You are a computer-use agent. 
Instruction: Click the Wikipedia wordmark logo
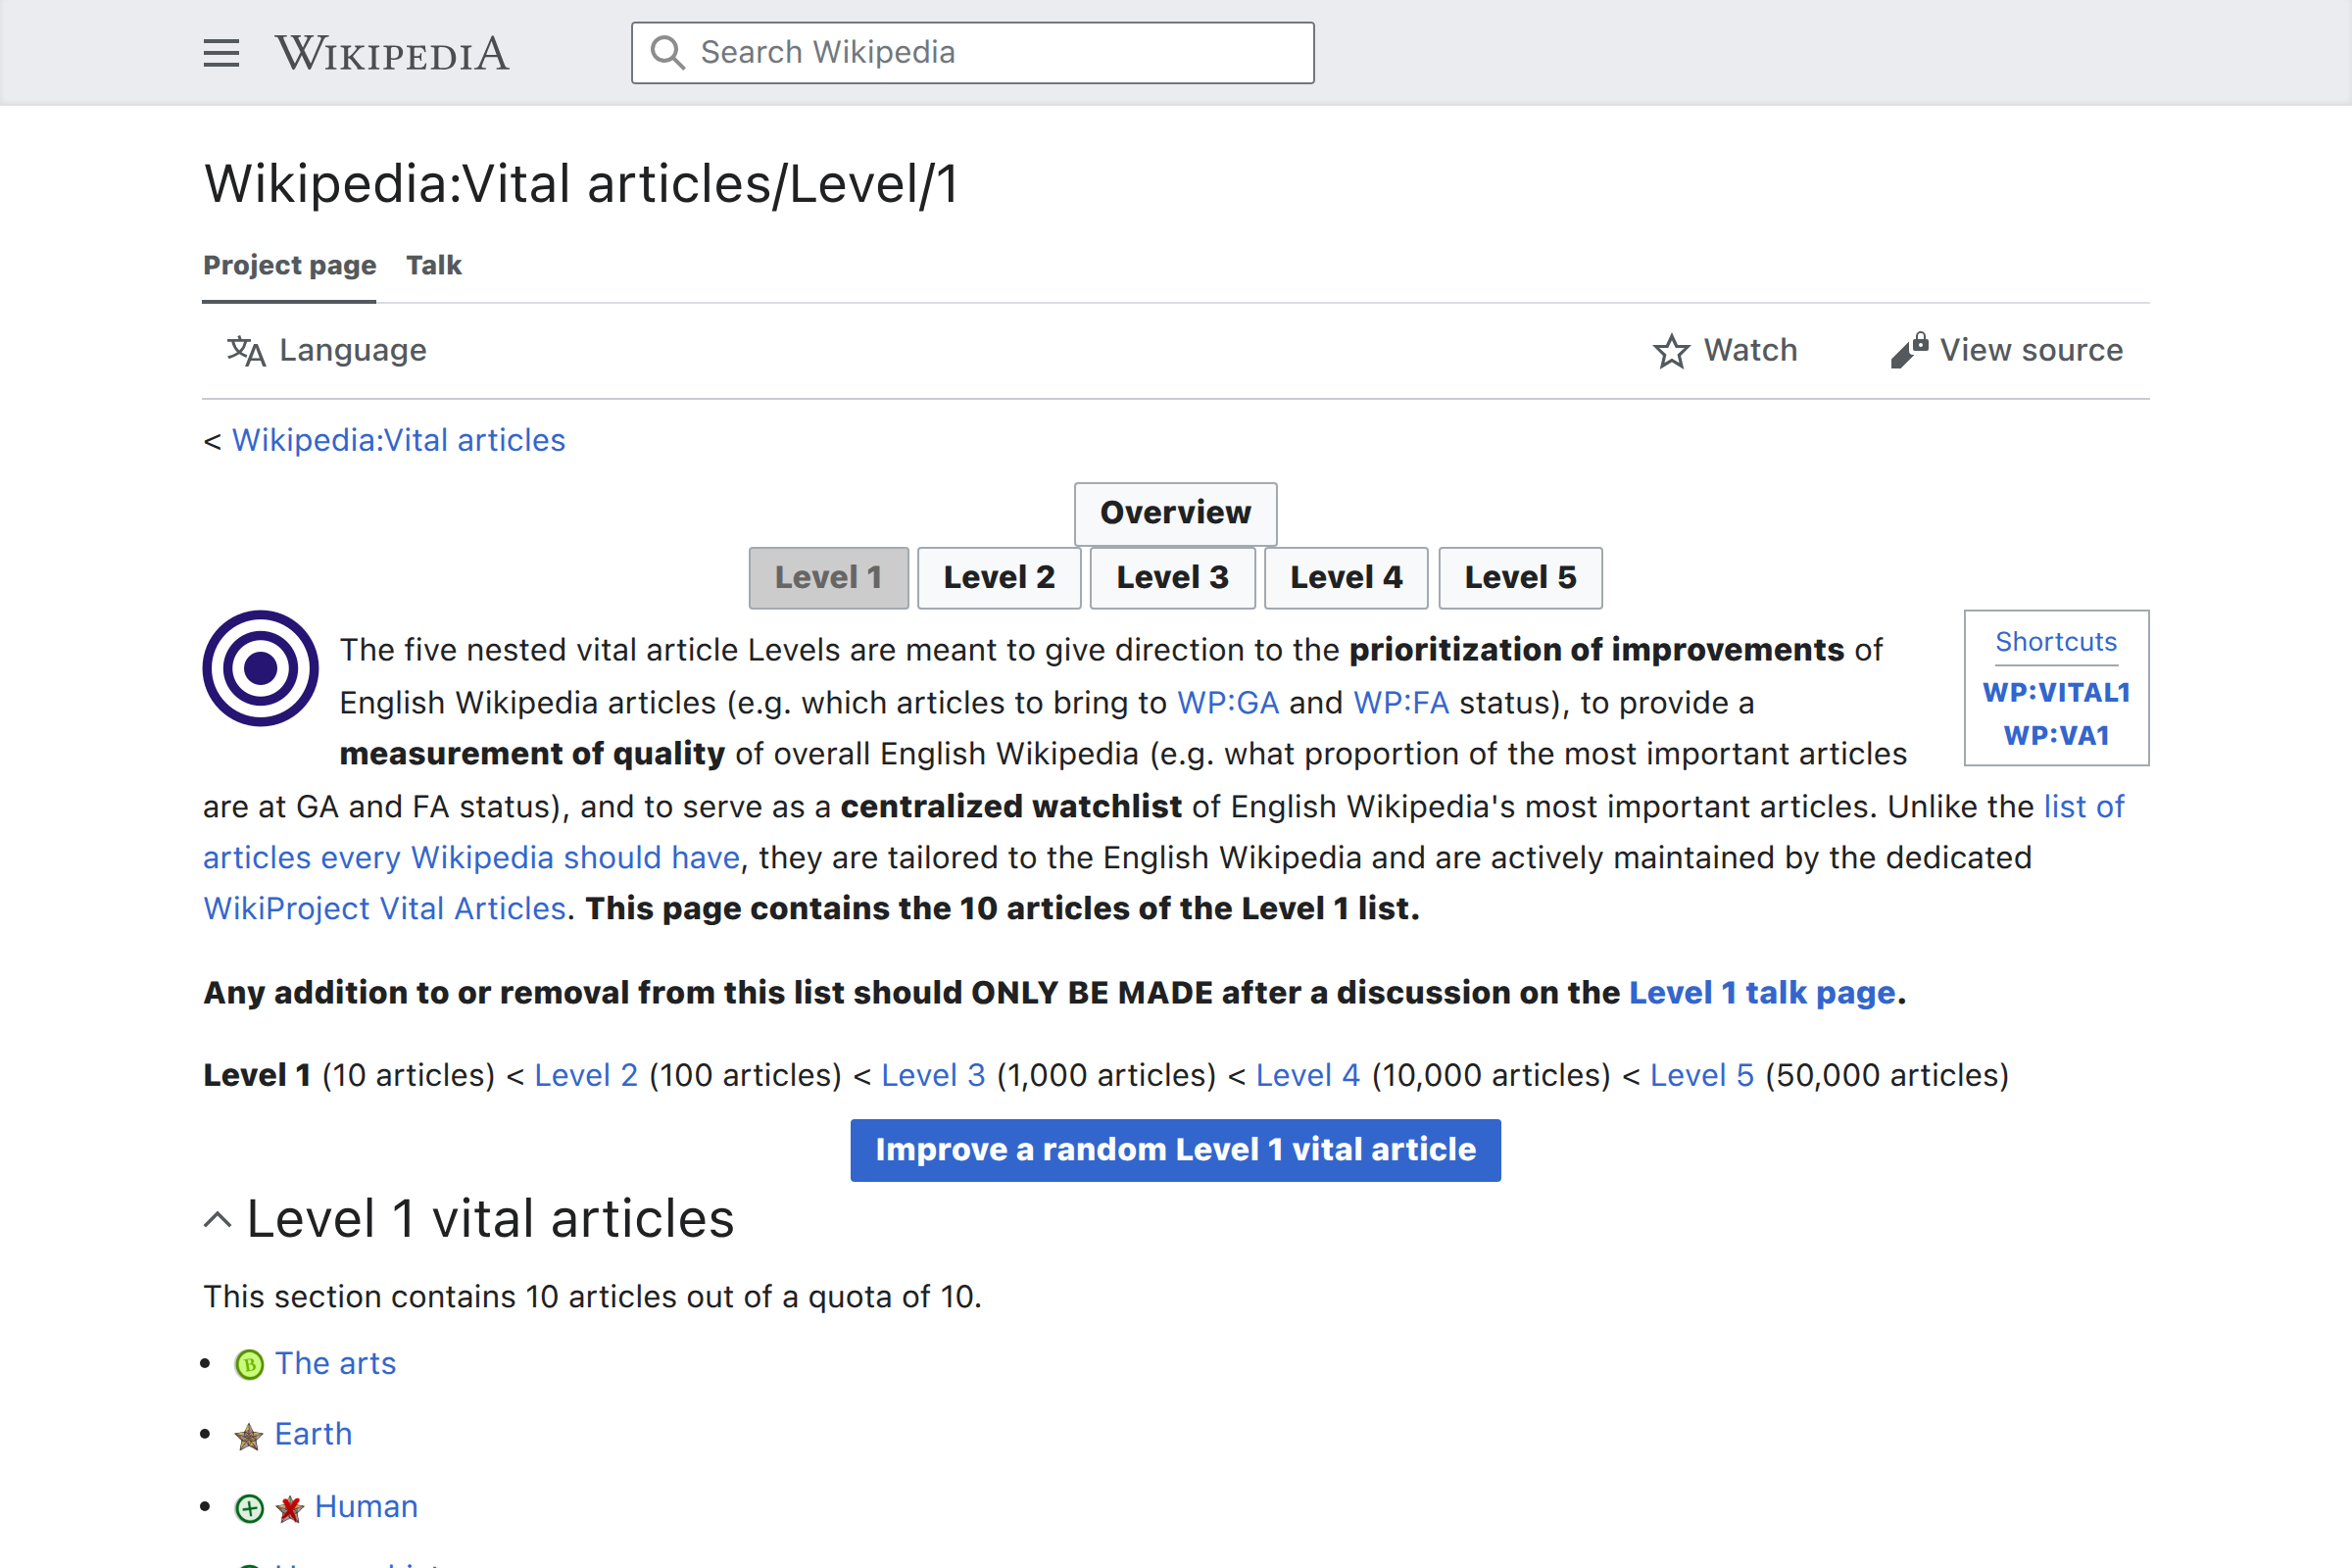click(x=392, y=53)
